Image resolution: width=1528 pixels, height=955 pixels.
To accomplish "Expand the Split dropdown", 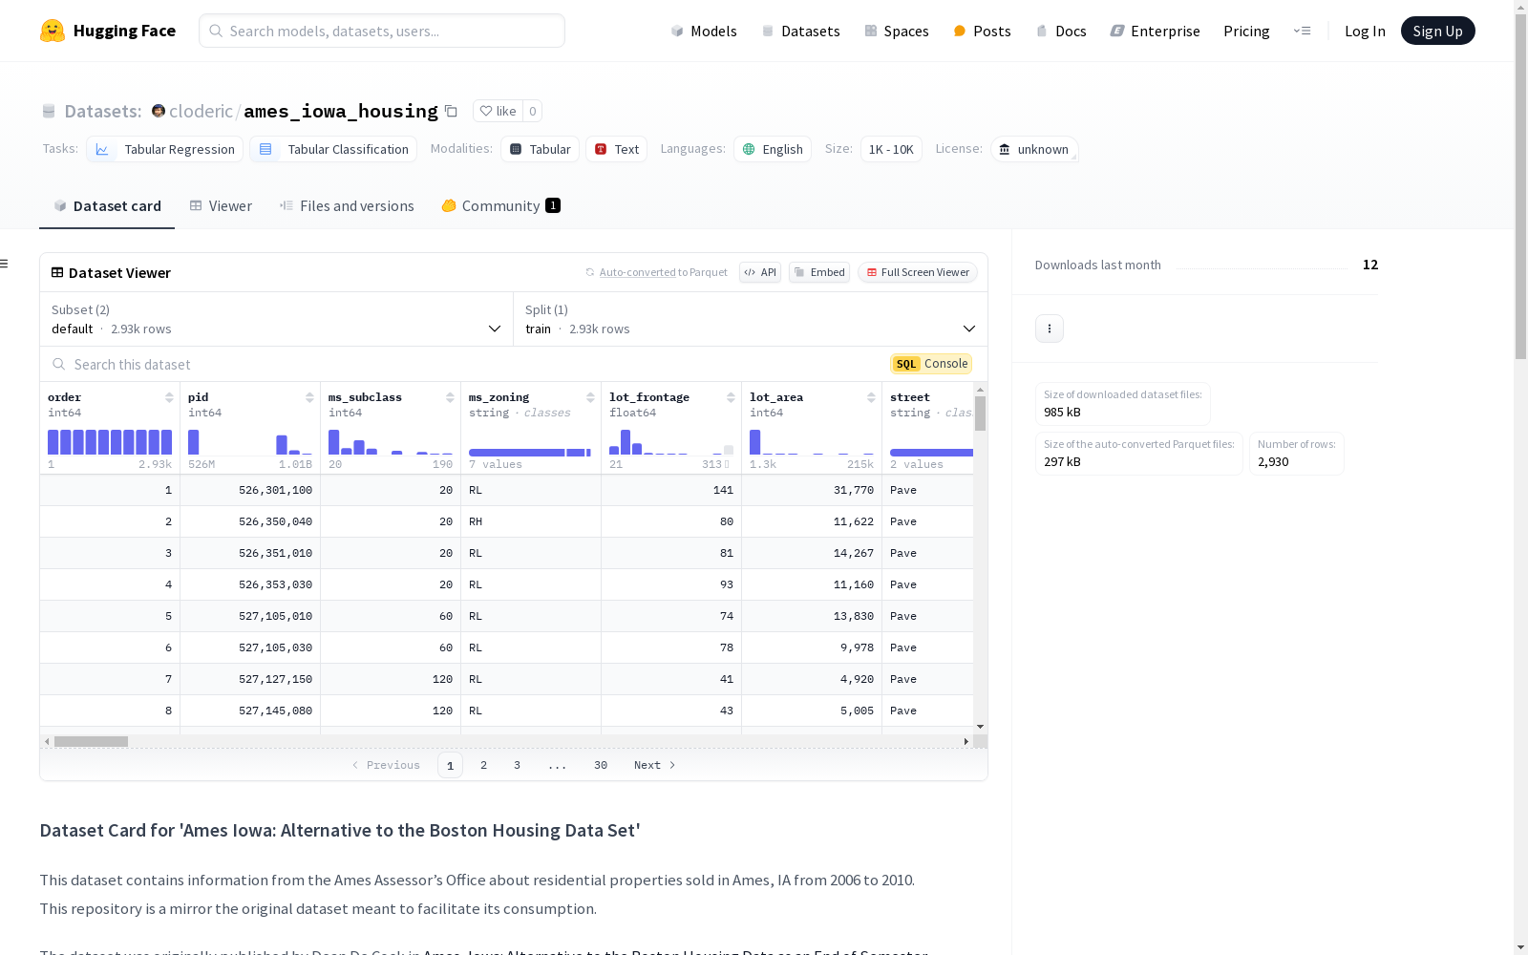I will (x=751, y=319).
